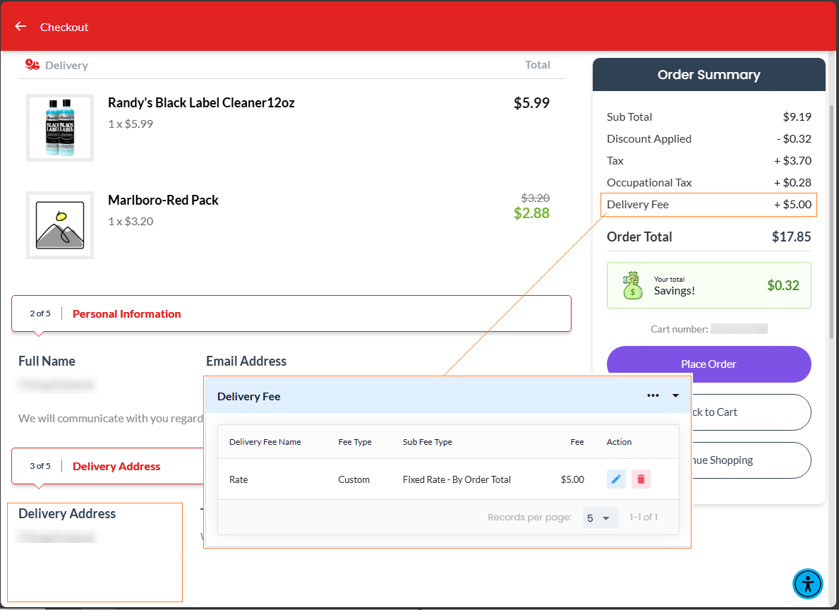Click the 1-1 of 1 pagination text

coord(644,517)
